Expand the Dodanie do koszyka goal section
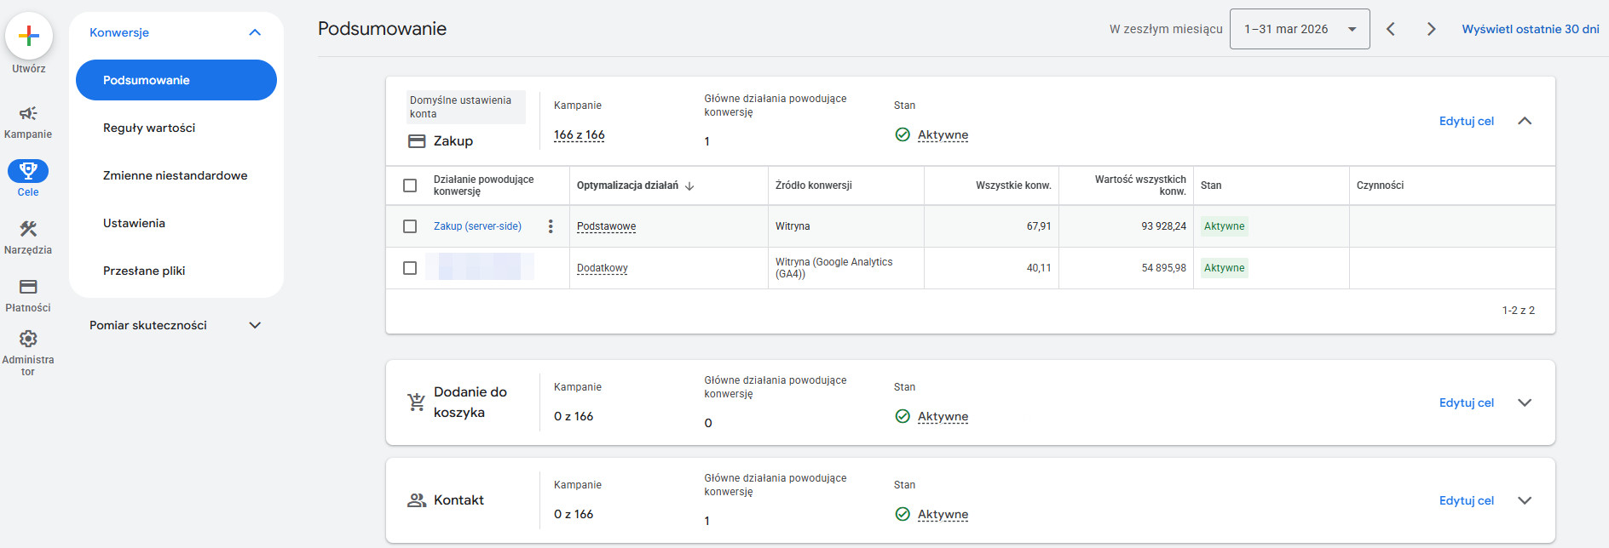 click(1525, 402)
